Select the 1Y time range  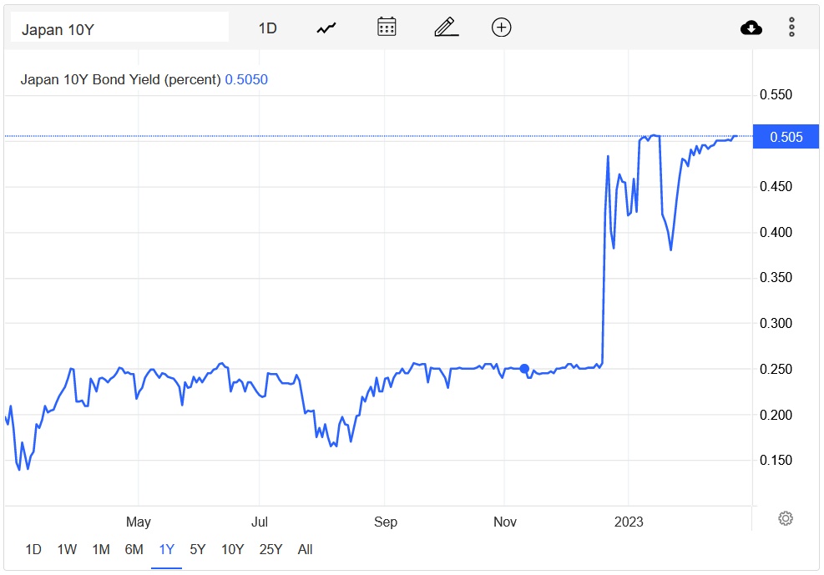pyautogui.click(x=167, y=549)
